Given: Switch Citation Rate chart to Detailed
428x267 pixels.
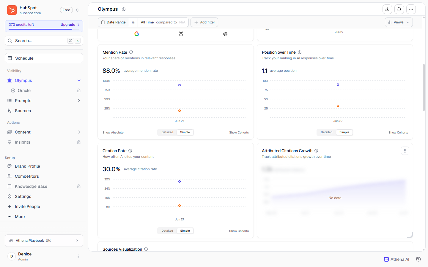Looking at the screenshot, I should tap(167, 231).
